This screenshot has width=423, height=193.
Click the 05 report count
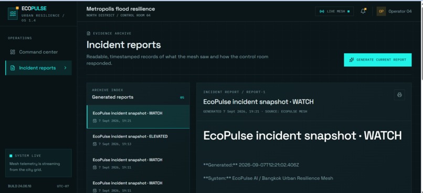(182, 98)
